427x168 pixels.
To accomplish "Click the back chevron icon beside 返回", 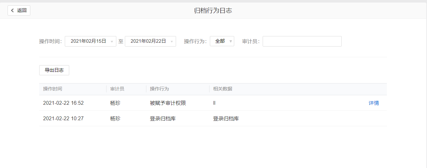I will pyautogui.click(x=12, y=10).
